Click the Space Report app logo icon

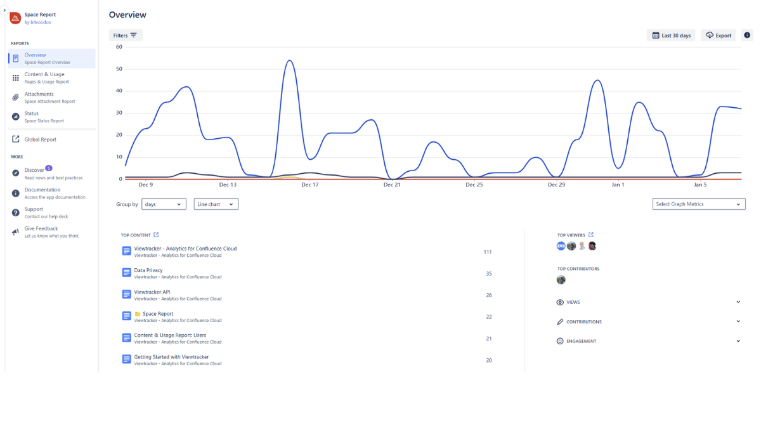(15, 18)
